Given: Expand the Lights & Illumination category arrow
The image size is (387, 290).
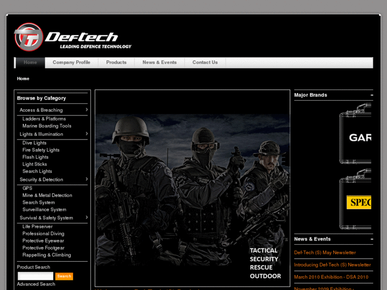Looking at the screenshot, I should (x=87, y=134).
